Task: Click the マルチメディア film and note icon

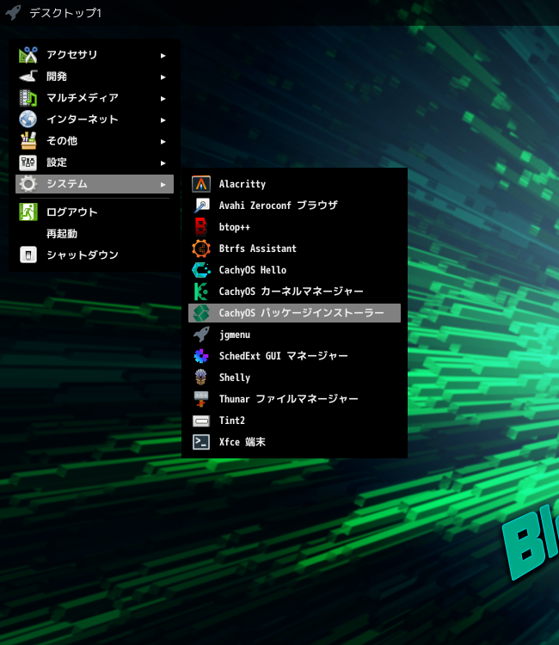Action: point(28,98)
